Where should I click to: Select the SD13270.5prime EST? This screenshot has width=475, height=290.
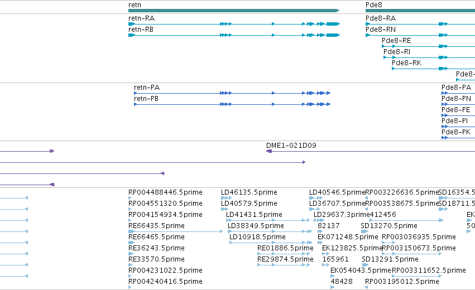pyautogui.click(x=389, y=226)
